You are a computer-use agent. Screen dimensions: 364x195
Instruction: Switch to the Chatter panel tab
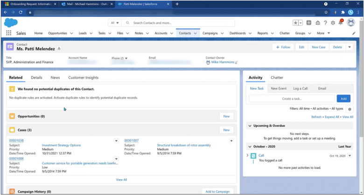click(277, 77)
